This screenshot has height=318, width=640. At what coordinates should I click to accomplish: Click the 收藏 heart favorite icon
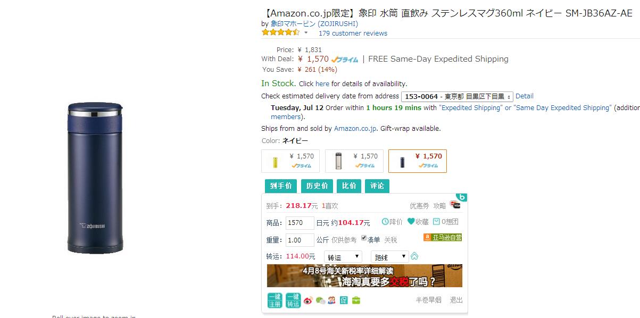(411, 222)
